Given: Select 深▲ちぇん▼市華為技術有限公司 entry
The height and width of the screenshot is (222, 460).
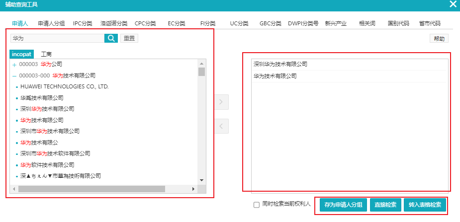Looking at the screenshot, I should tap(61, 176).
